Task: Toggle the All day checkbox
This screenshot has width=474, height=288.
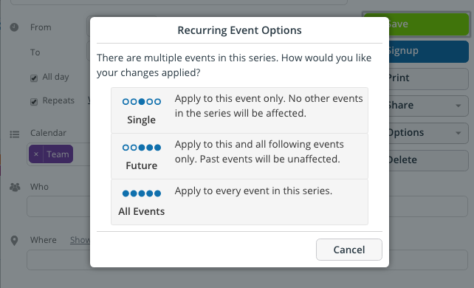Action: click(34, 78)
